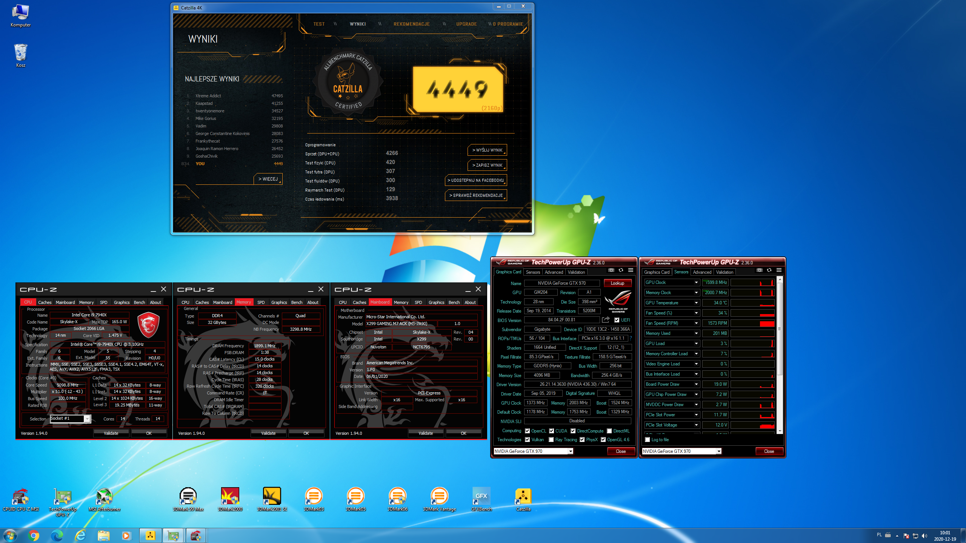This screenshot has width=966, height=543.
Task: Open Advanced tab in left GPU-Z window
Action: [x=554, y=272]
